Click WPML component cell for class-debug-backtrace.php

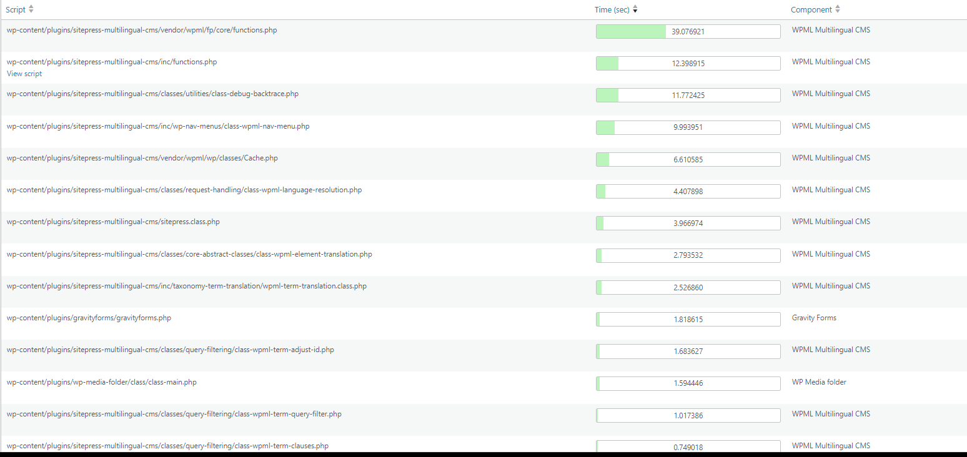pos(831,94)
